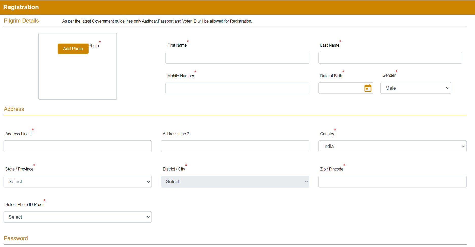This screenshot has height=247, width=475.
Task: Select the Mobile Number text box
Action: [x=237, y=88]
